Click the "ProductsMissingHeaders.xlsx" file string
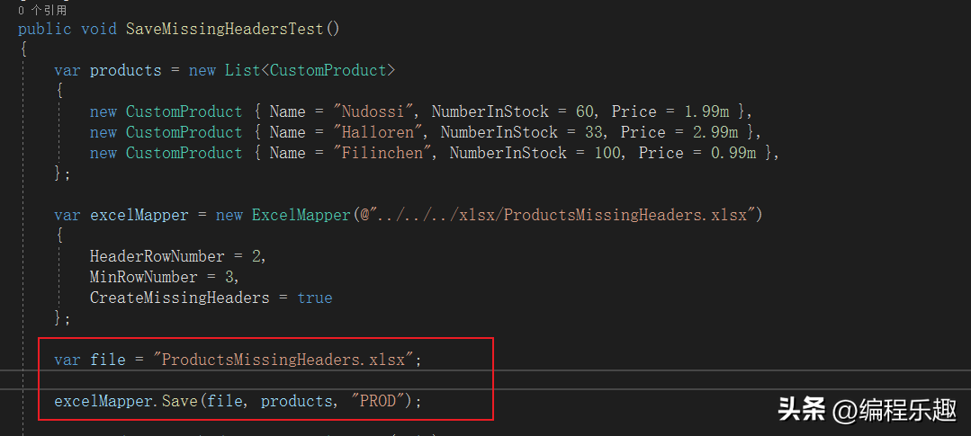Screen dimensions: 971x436 pyautogui.click(x=283, y=360)
